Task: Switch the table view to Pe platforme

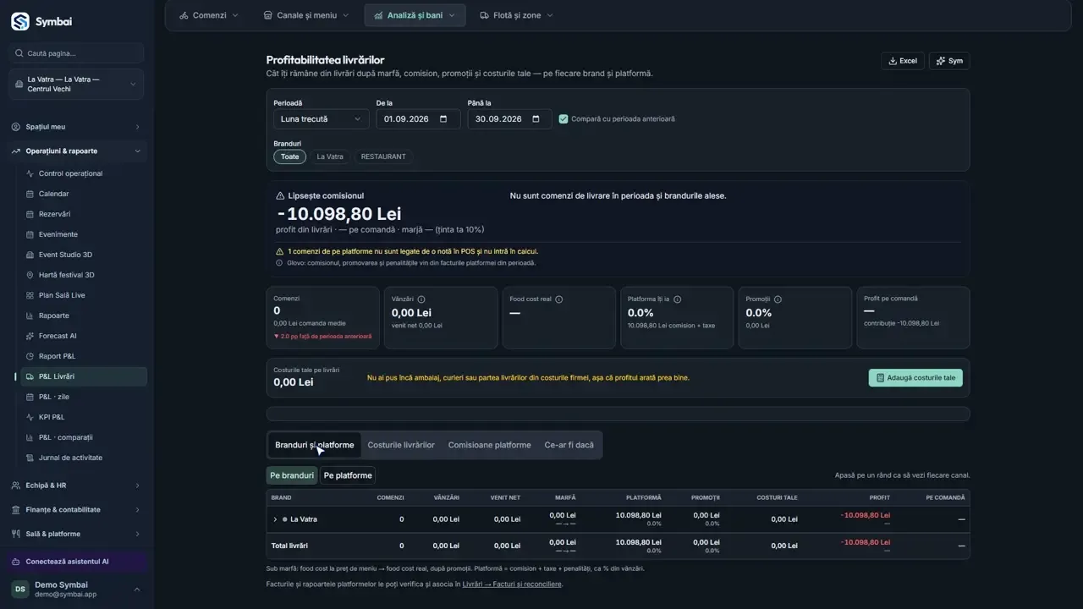Action: pos(348,475)
